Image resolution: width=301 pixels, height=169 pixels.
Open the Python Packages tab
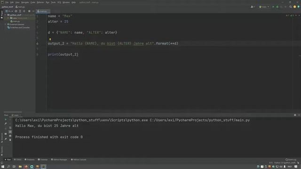point(59,160)
